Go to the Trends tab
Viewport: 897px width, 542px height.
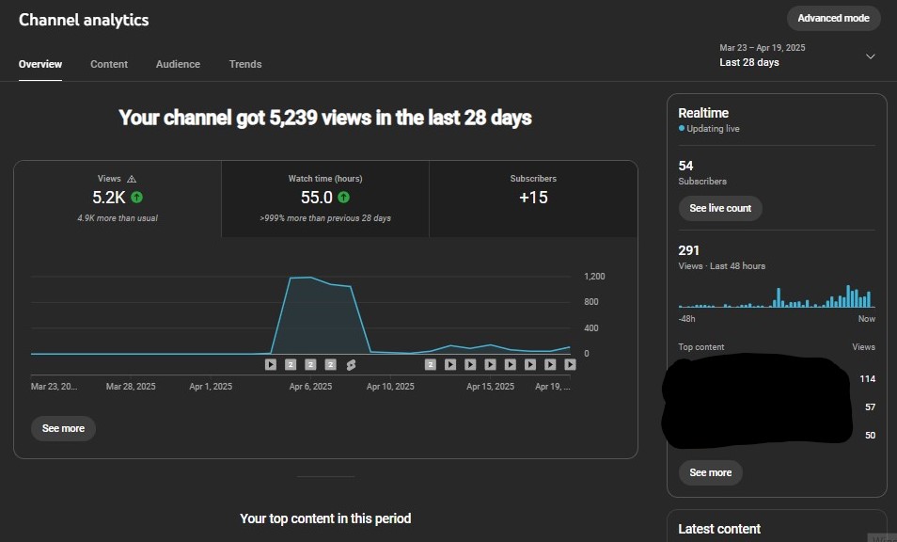click(245, 64)
